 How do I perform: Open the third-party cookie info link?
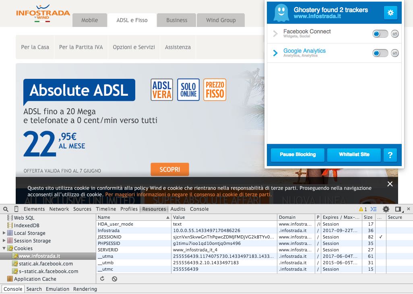[188, 195]
